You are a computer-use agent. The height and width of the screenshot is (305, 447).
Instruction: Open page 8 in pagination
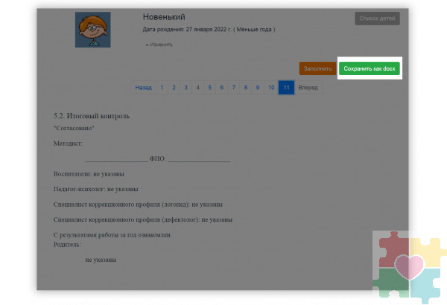click(x=245, y=87)
